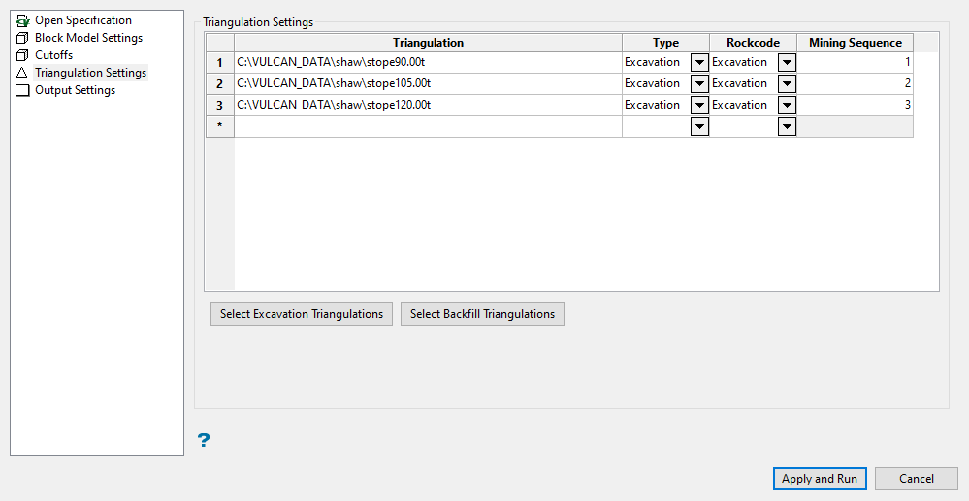Viewport: 969px width, 501px height.
Task: Open Type dropdown in the empty new row
Action: click(699, 127)
